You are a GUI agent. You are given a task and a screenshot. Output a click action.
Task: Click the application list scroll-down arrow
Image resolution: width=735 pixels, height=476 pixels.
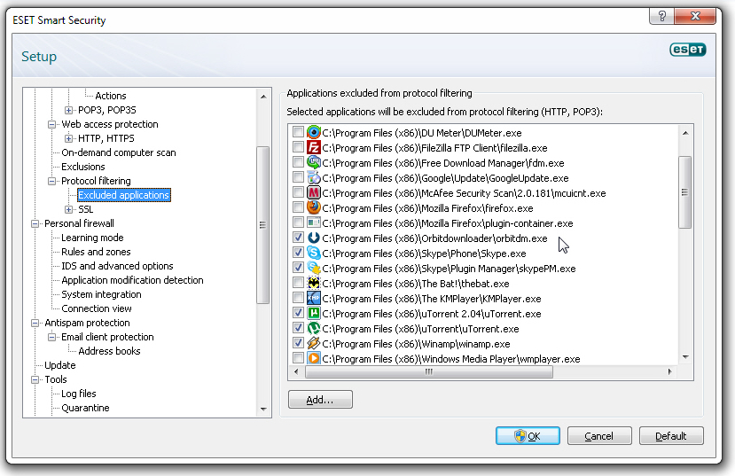pyautogui.click(x=685, y=357)
